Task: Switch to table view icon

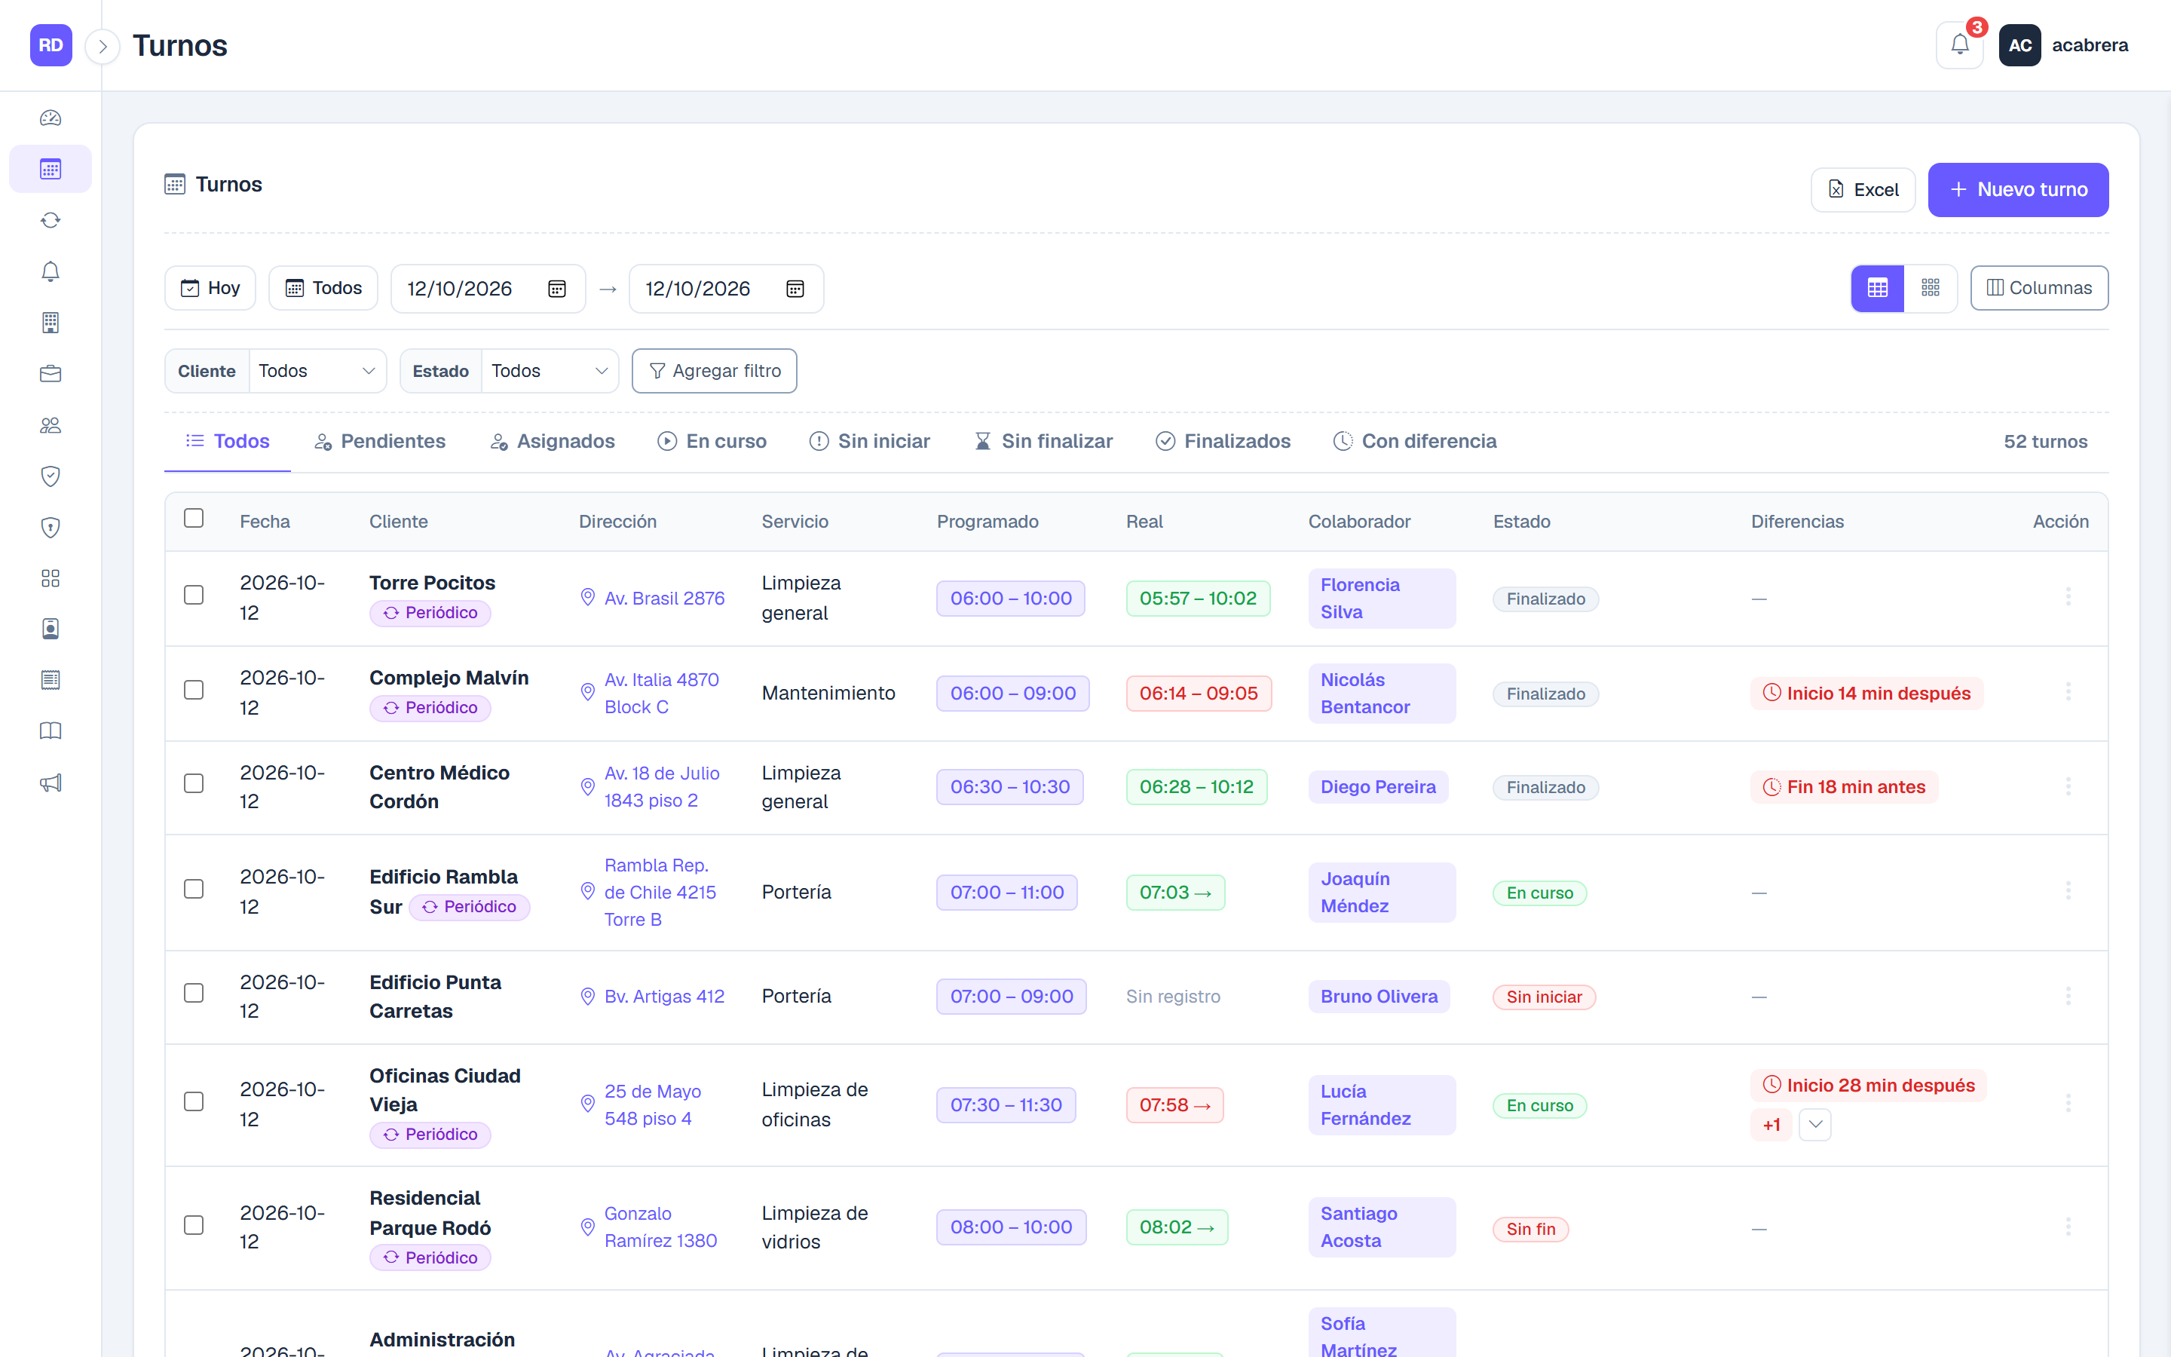Action: point(1878,288)
